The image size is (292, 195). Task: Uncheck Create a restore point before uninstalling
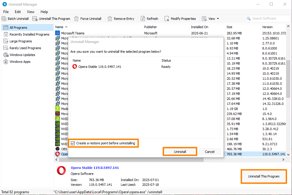(x=73, y=143)
